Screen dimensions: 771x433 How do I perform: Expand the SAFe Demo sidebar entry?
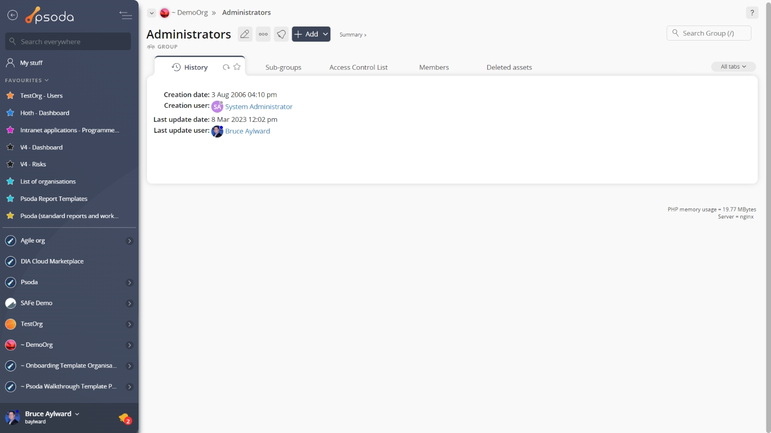[x=130, y=304]
